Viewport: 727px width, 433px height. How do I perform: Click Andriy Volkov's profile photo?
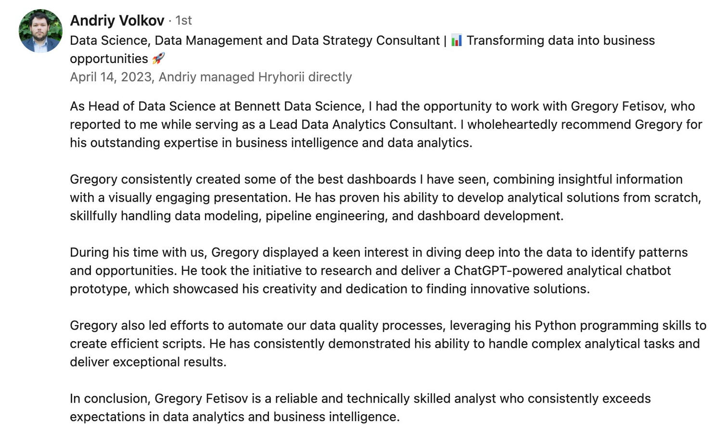40,31
